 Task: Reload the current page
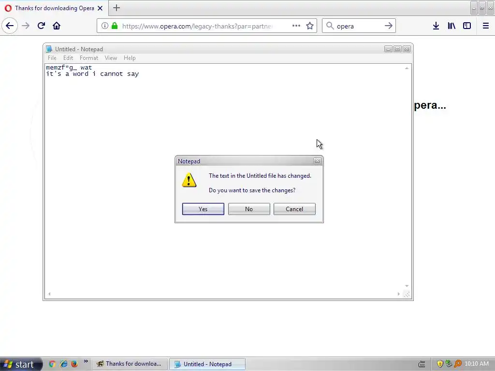[41, 26]
